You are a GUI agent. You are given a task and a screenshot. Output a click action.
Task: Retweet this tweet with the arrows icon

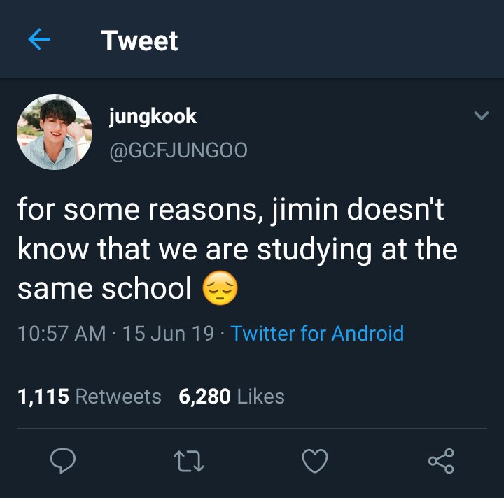pos(189,461)
